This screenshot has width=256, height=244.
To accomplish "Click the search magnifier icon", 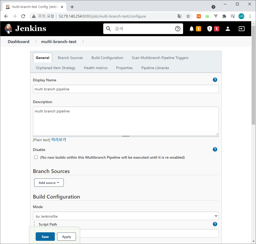I will point(108,29).
